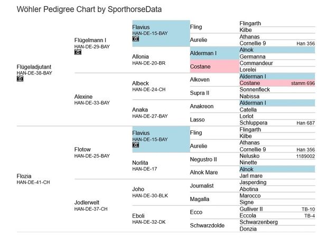317x238 pixels.
Task: Open the Jodlerwelt pedigree link
Action: [87, 202]
